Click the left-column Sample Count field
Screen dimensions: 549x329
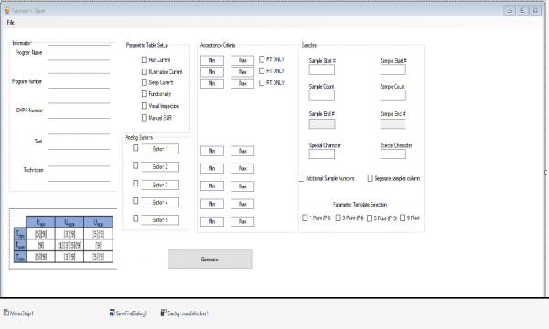tap(322, 95)
